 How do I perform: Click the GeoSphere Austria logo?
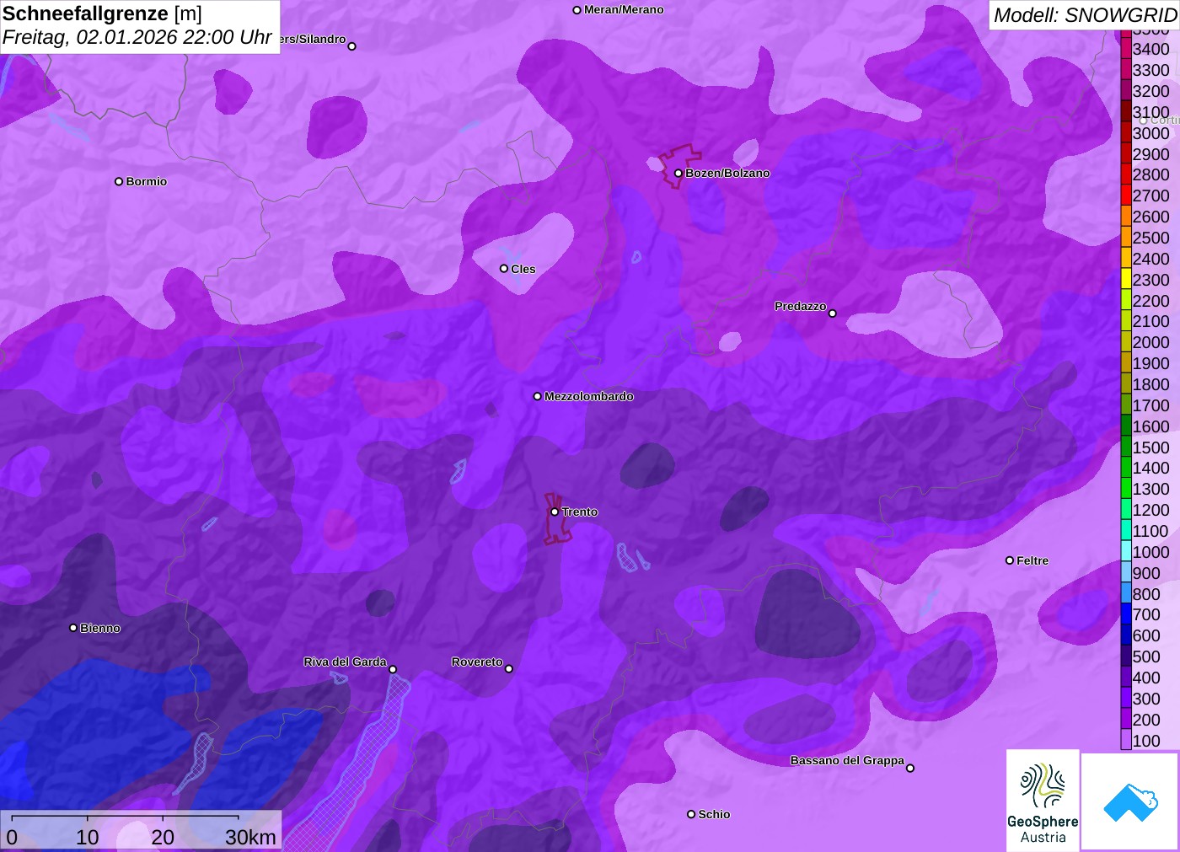click(x=1043, y=800)
